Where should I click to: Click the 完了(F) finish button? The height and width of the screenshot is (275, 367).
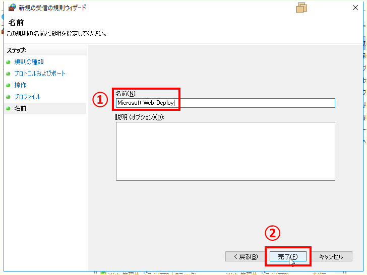coord(288,256)
